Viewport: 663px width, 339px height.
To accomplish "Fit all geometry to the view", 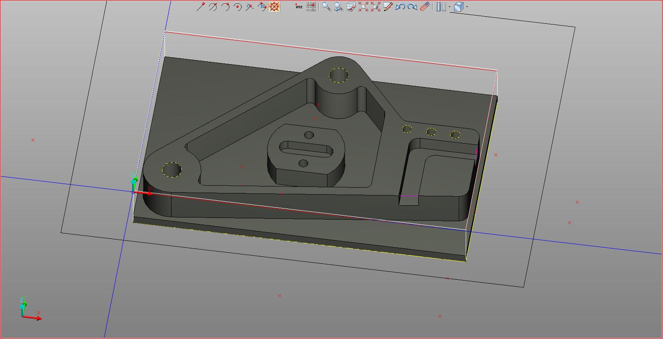I will 363,7.
